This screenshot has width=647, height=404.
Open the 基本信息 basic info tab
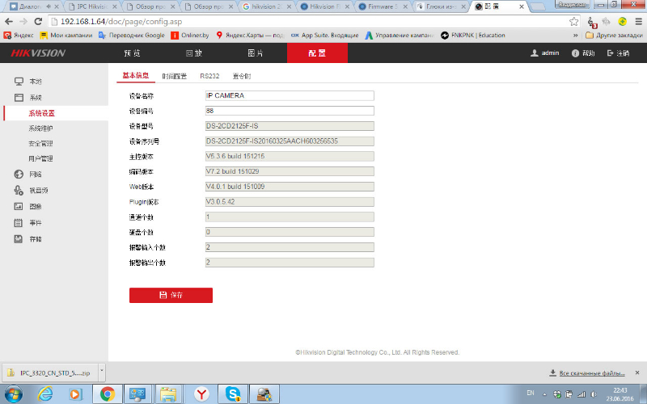[x=135, y=75]
